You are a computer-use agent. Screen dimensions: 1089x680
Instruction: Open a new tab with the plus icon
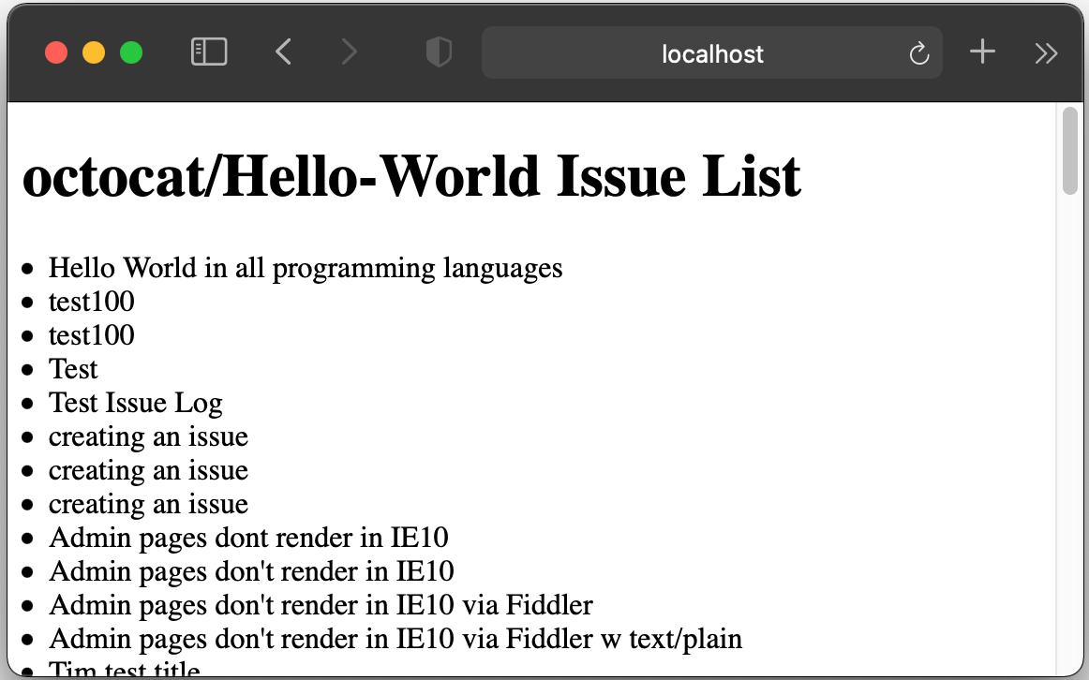point(982,52)
